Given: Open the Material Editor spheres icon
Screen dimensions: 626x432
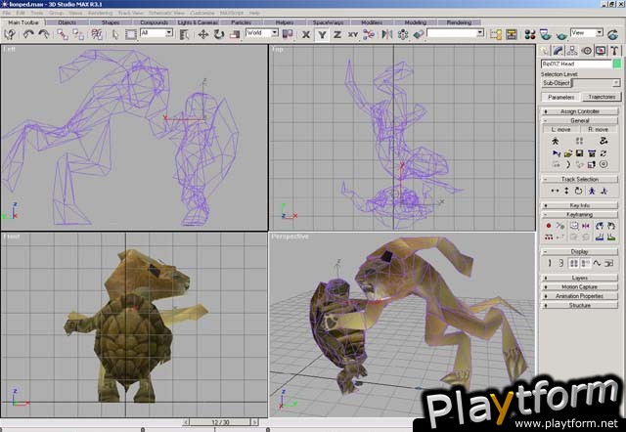Looking at the screenshot, I should click(x=530, y=35).
